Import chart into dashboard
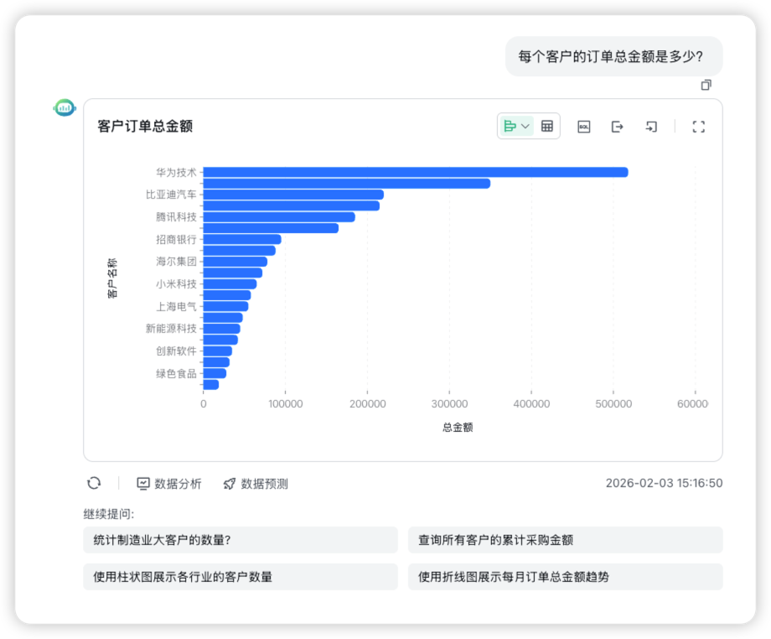Image resolution: width=771 pixels, height=639 pixels. [651, 126]
